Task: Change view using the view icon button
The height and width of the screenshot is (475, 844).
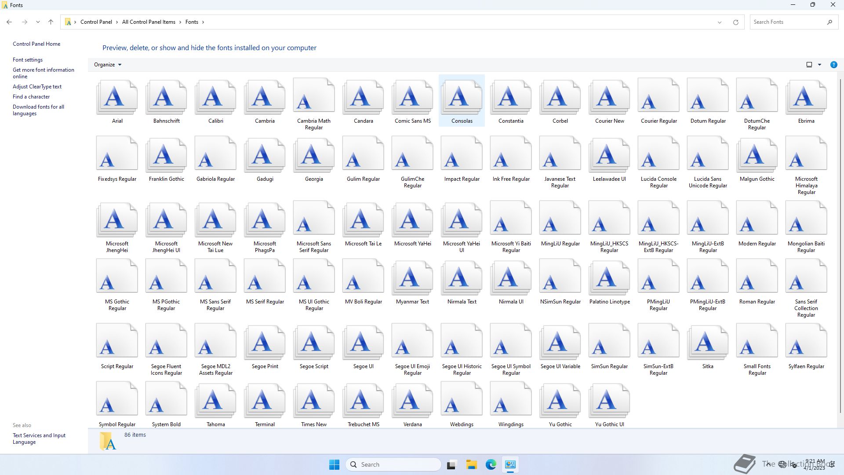Action: point(809,65)
